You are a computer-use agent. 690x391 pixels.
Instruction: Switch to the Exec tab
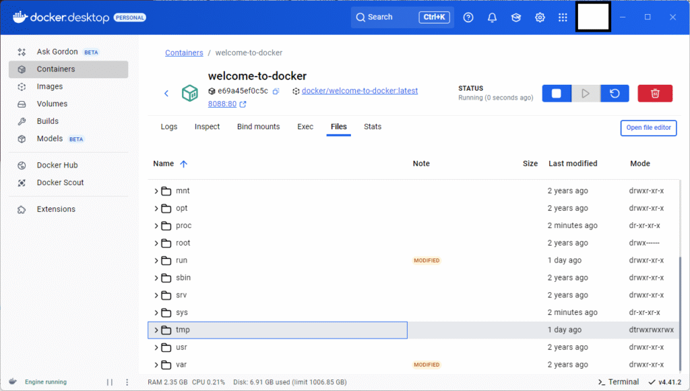(305, 127)
